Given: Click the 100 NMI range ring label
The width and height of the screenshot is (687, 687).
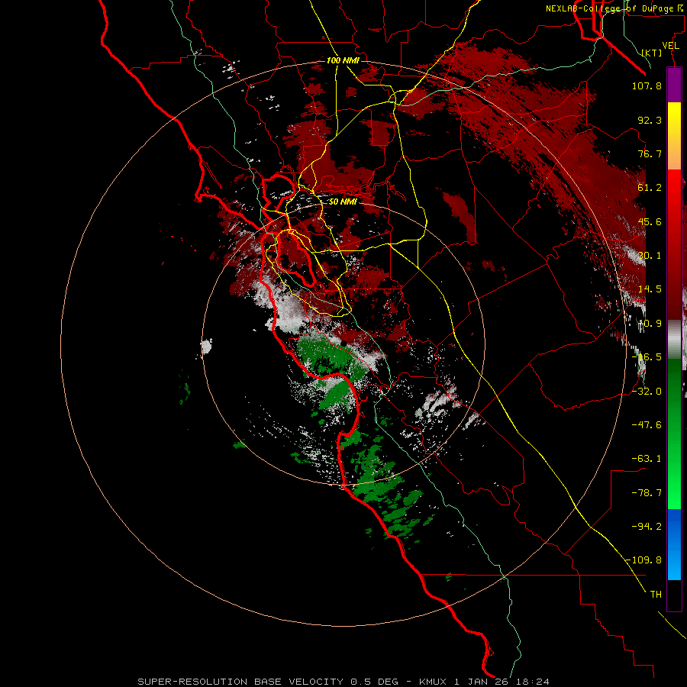Looking at the screenshot, I should [343, 60].
